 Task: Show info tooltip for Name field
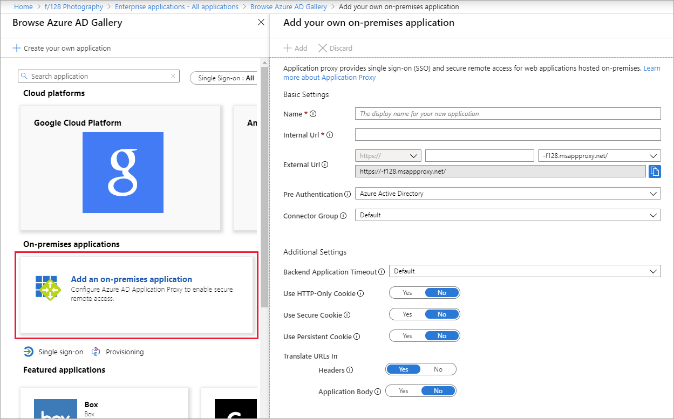[x=313, y=114]
